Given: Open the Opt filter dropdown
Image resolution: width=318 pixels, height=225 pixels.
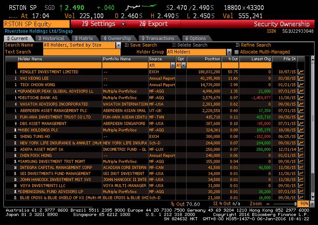Looking at the screenshot, I should [x=184, y=66].
